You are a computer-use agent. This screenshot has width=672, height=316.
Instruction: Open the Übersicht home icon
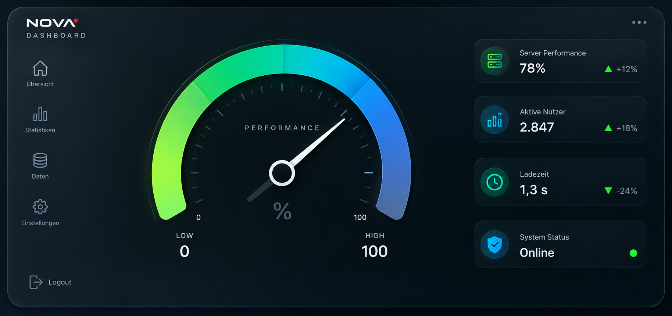point(40,68)
